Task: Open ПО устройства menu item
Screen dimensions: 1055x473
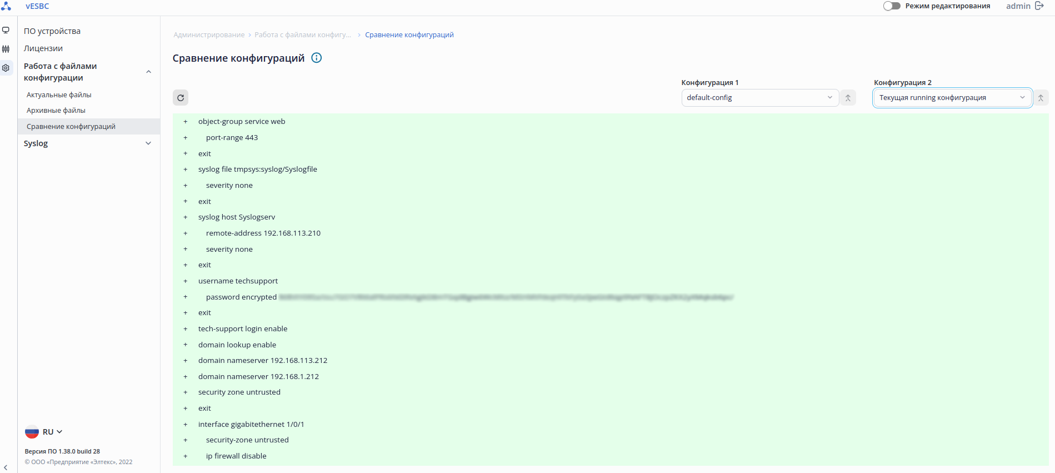Action: pos(52,31)
